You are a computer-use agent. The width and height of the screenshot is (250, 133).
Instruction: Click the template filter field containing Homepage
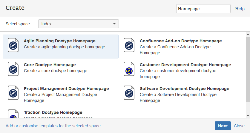pyautogui.click(x=203, y=9)
